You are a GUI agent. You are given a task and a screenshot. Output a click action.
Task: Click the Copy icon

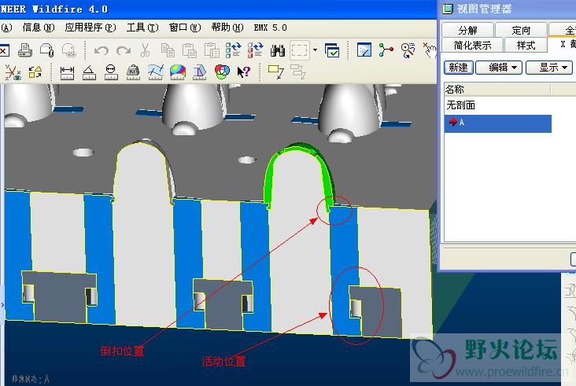pos(168,50)
